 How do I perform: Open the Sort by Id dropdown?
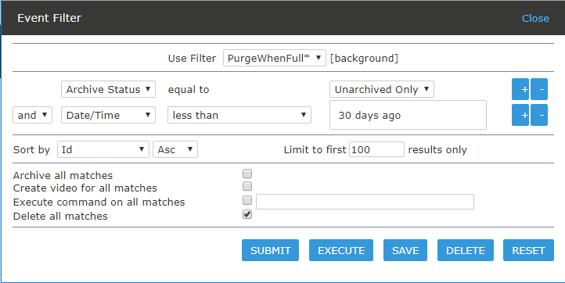coord(103,149)
